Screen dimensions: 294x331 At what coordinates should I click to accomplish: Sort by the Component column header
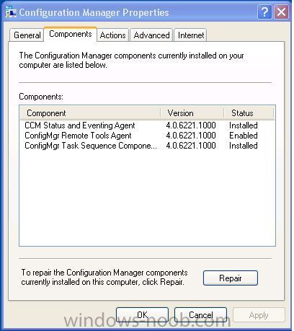[91, 113]
